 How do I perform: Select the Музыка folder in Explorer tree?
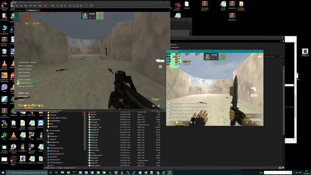(52, 145)
